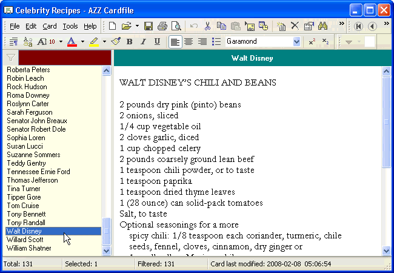Click the card list scroll up arrow
The image size is (394, 273).
(107, 71)
